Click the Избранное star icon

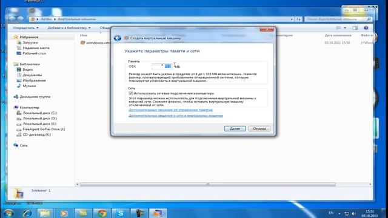(16, 37)
